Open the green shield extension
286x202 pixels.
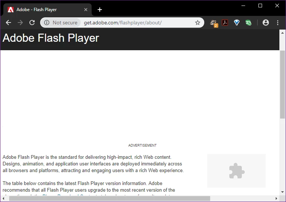click(248, 23)
